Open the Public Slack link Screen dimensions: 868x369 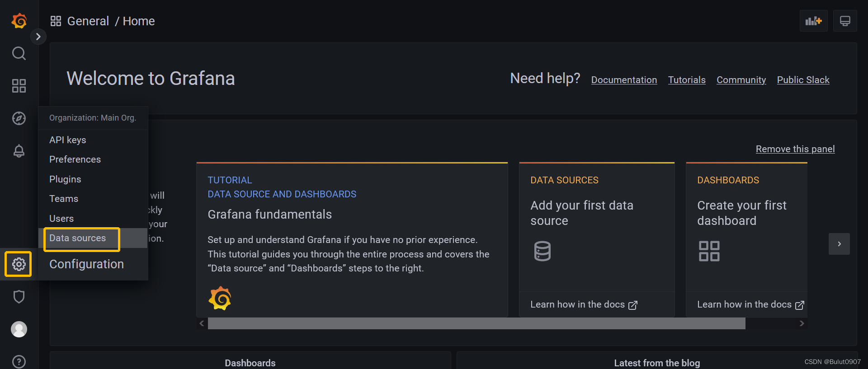[803, 80]
